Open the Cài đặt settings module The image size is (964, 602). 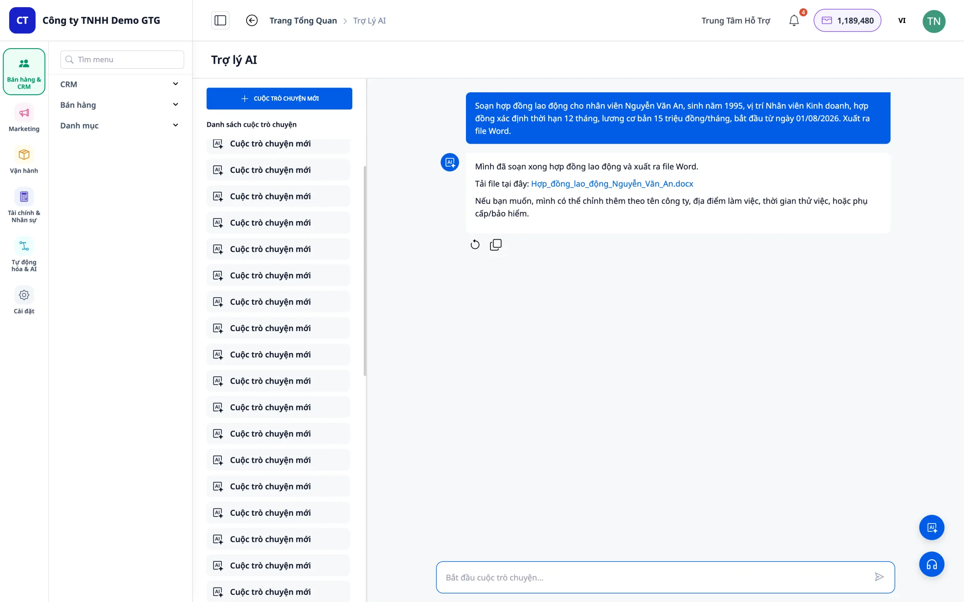(24, 300)
